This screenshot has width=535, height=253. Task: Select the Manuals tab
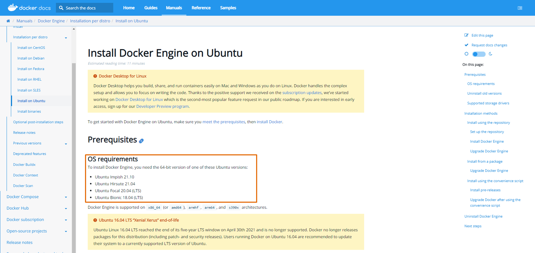[x=174, y=8]
